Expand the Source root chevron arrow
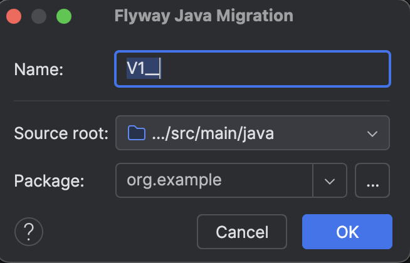Screen dimensions: 410x263 pos(372,133)
